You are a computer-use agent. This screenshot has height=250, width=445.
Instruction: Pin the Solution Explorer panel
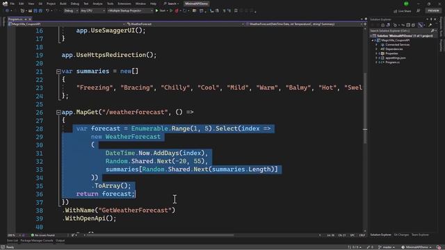tap(431, 19)
